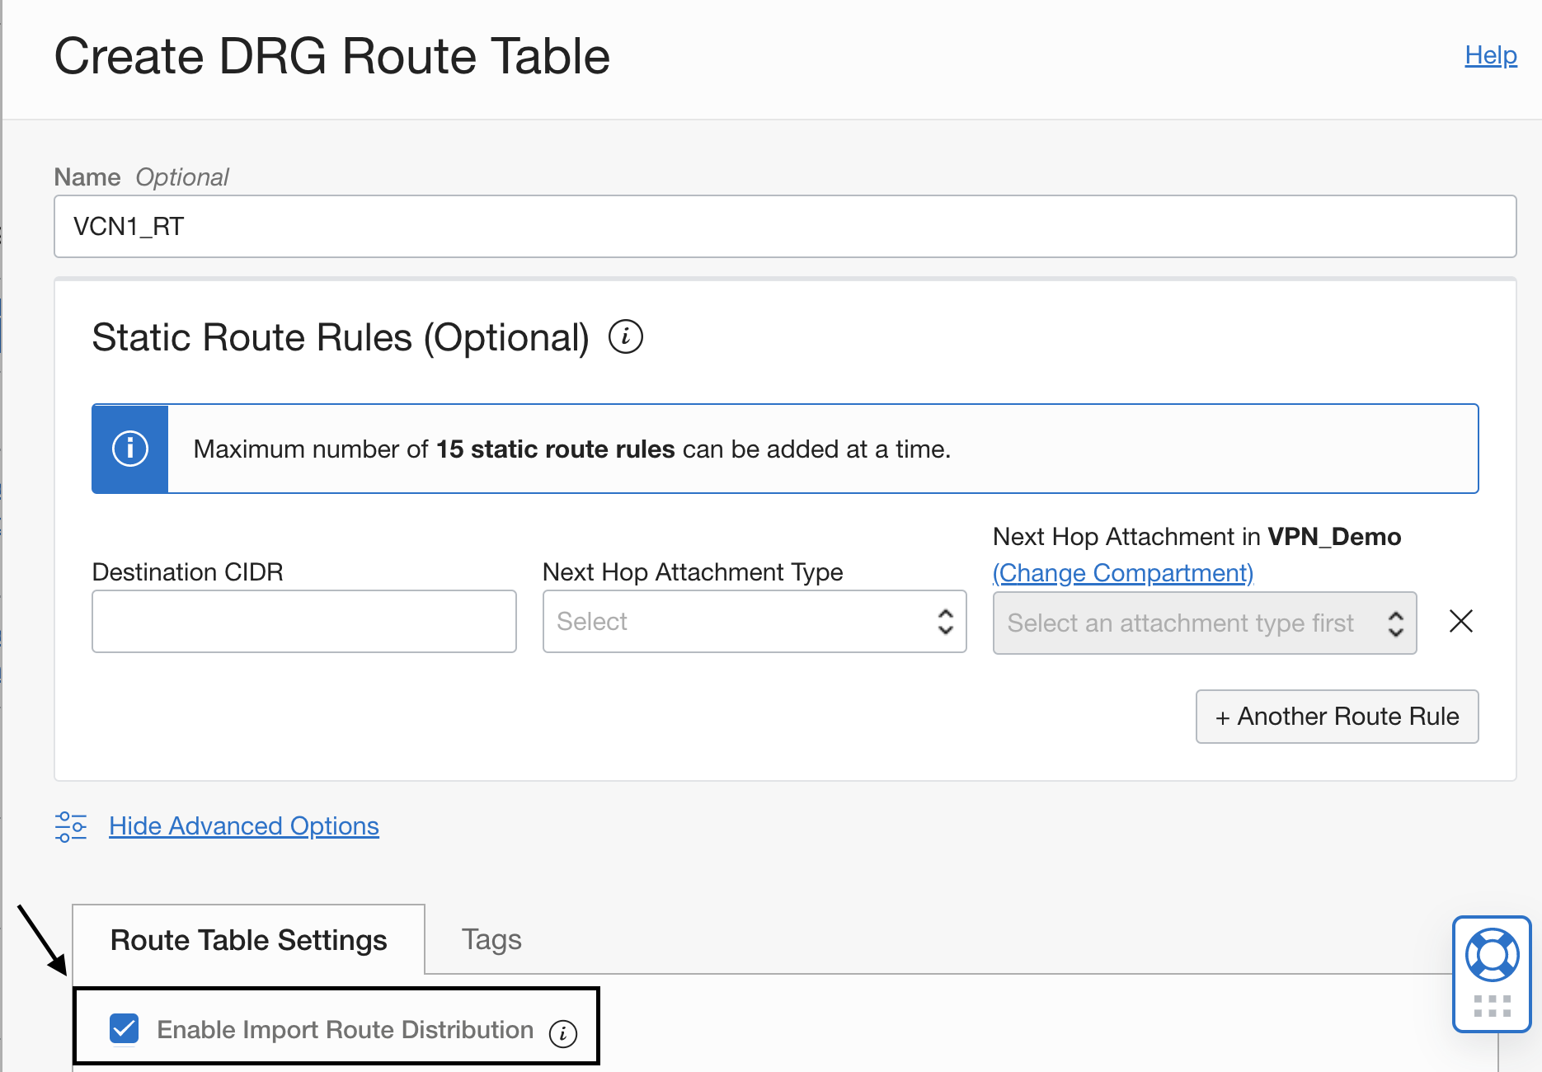Open the Help link

click(1490, 55)
